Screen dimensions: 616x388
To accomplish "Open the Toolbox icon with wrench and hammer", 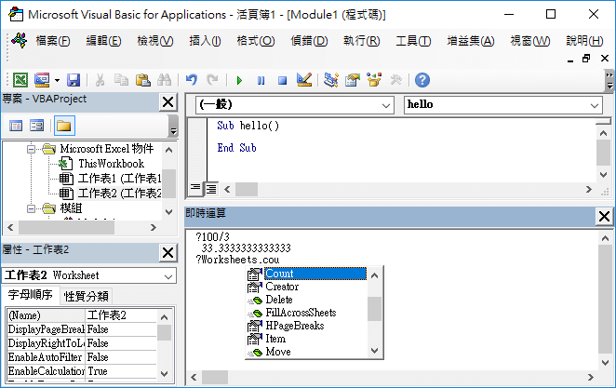I will click(395, 80).
